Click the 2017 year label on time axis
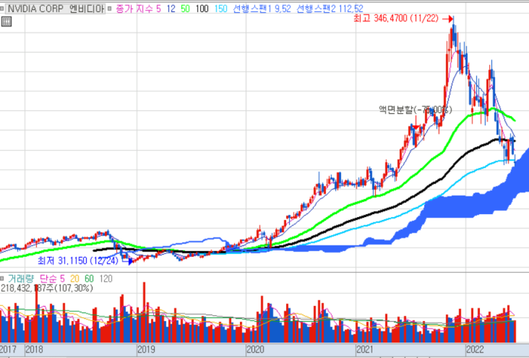This screenshot has height=358, width=529. click(8, 349)
